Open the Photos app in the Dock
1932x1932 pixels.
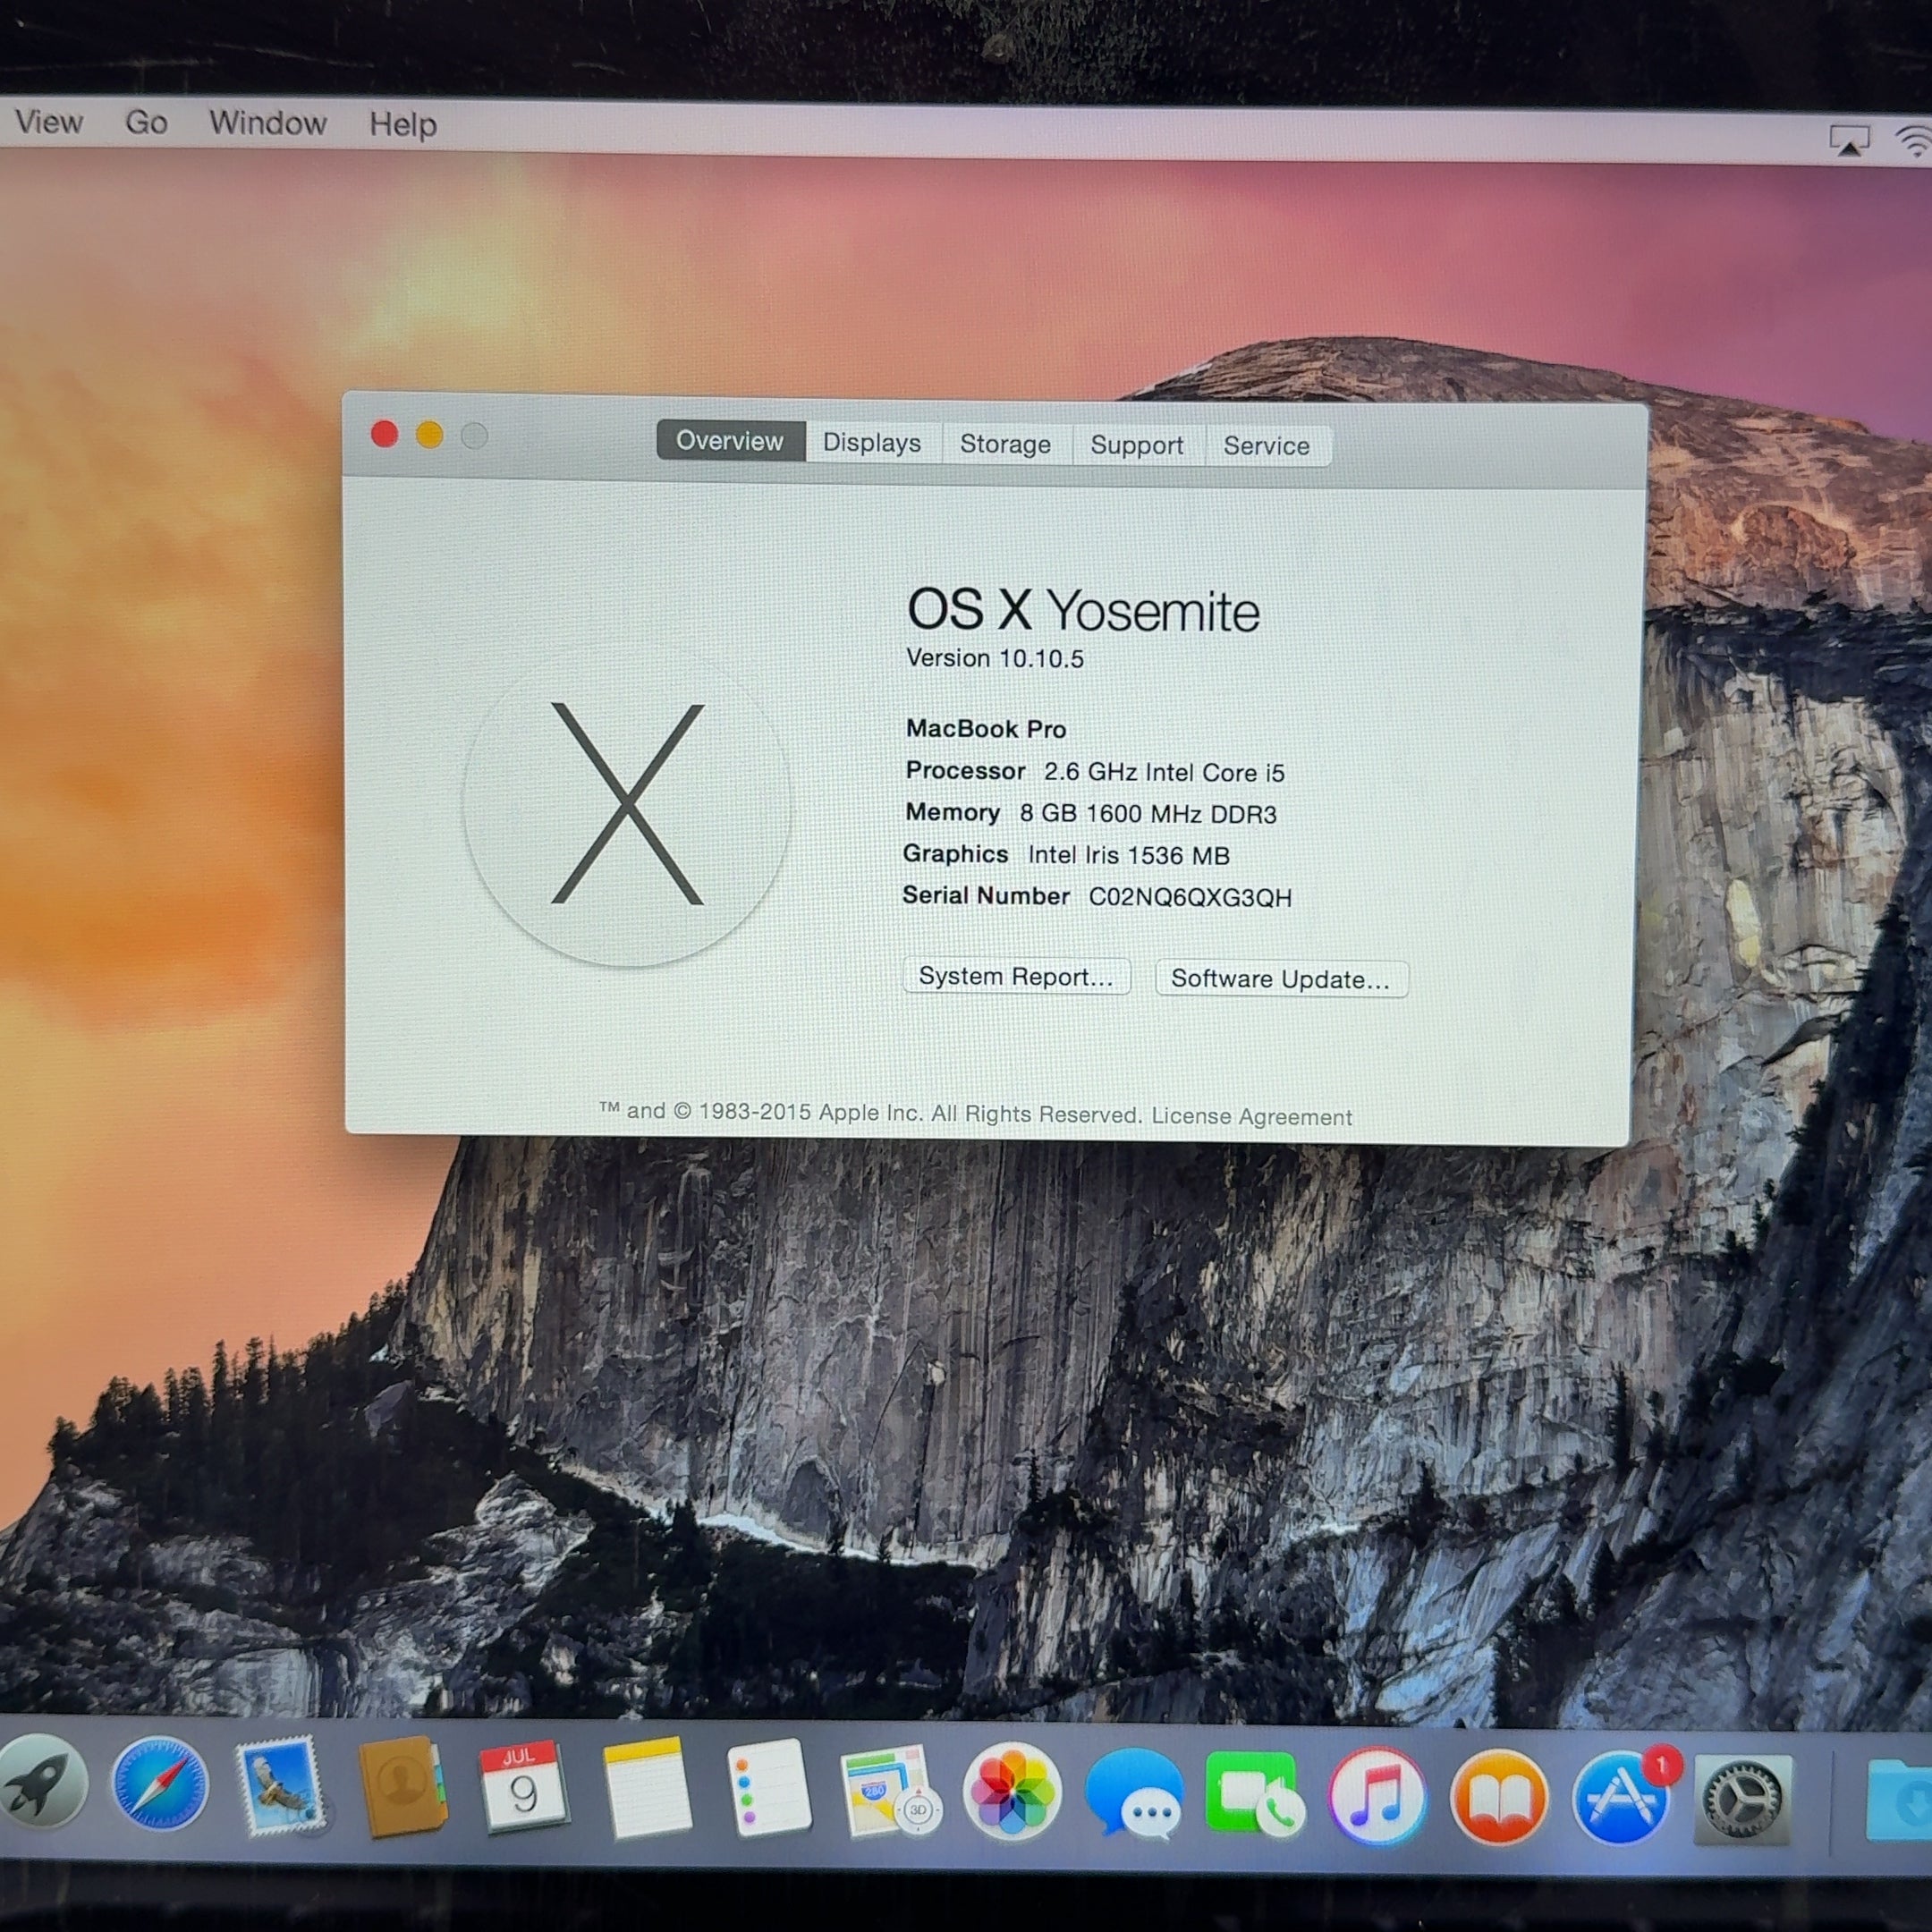[x=1012, y=1791]
